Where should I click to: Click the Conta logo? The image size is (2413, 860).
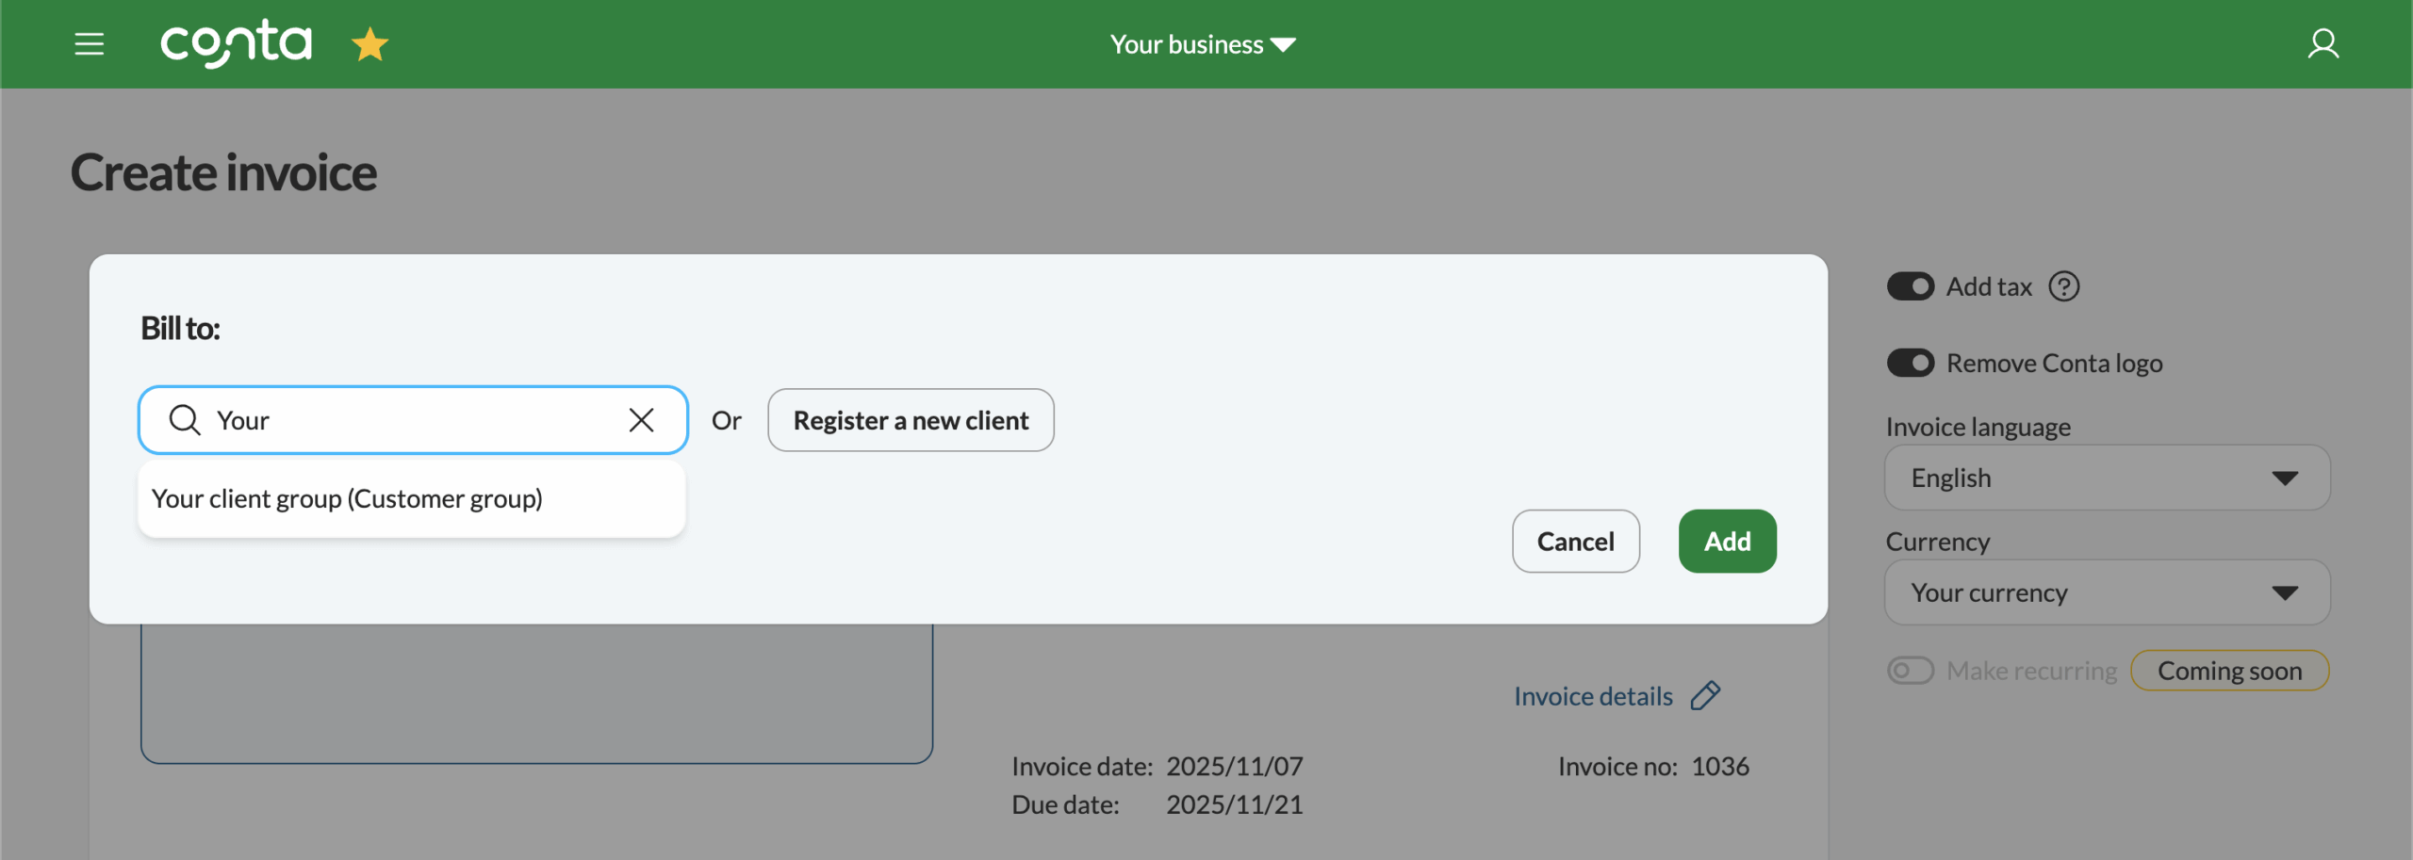coord(236,43)
